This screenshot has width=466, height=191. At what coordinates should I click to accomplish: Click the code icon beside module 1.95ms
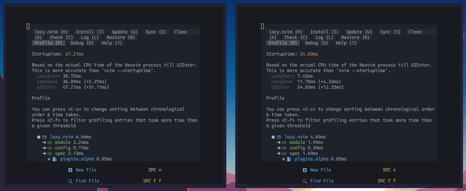coord(284,142)
